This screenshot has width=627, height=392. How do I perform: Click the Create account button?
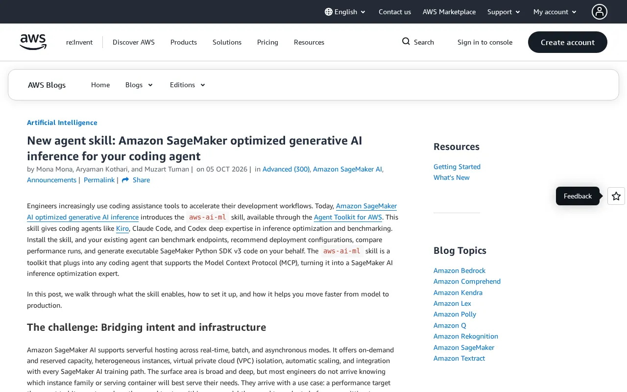click(568, 42)
